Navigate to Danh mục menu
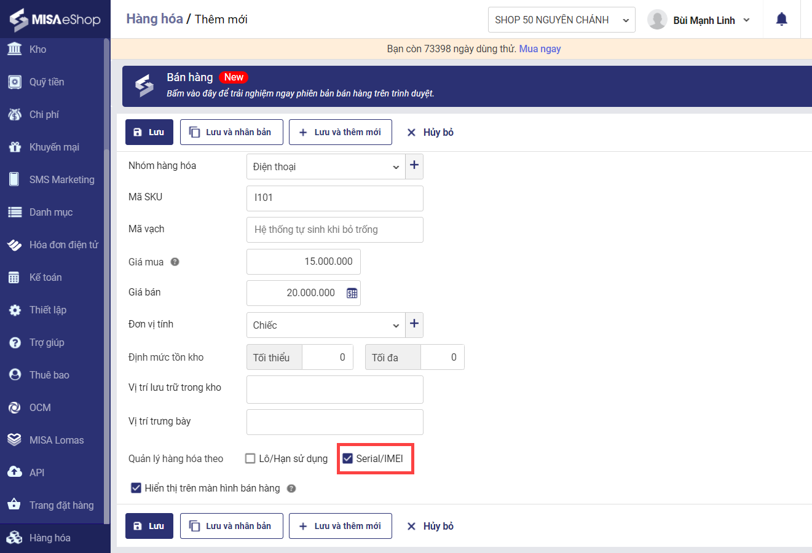 coord(52,212)
